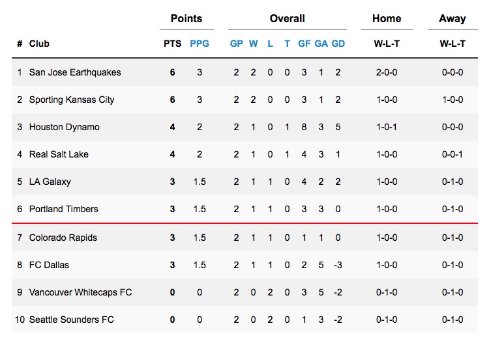Open Portland Timbers club entry
The height and width of the screenshot is (343, 489).
(x=64, y=209)
